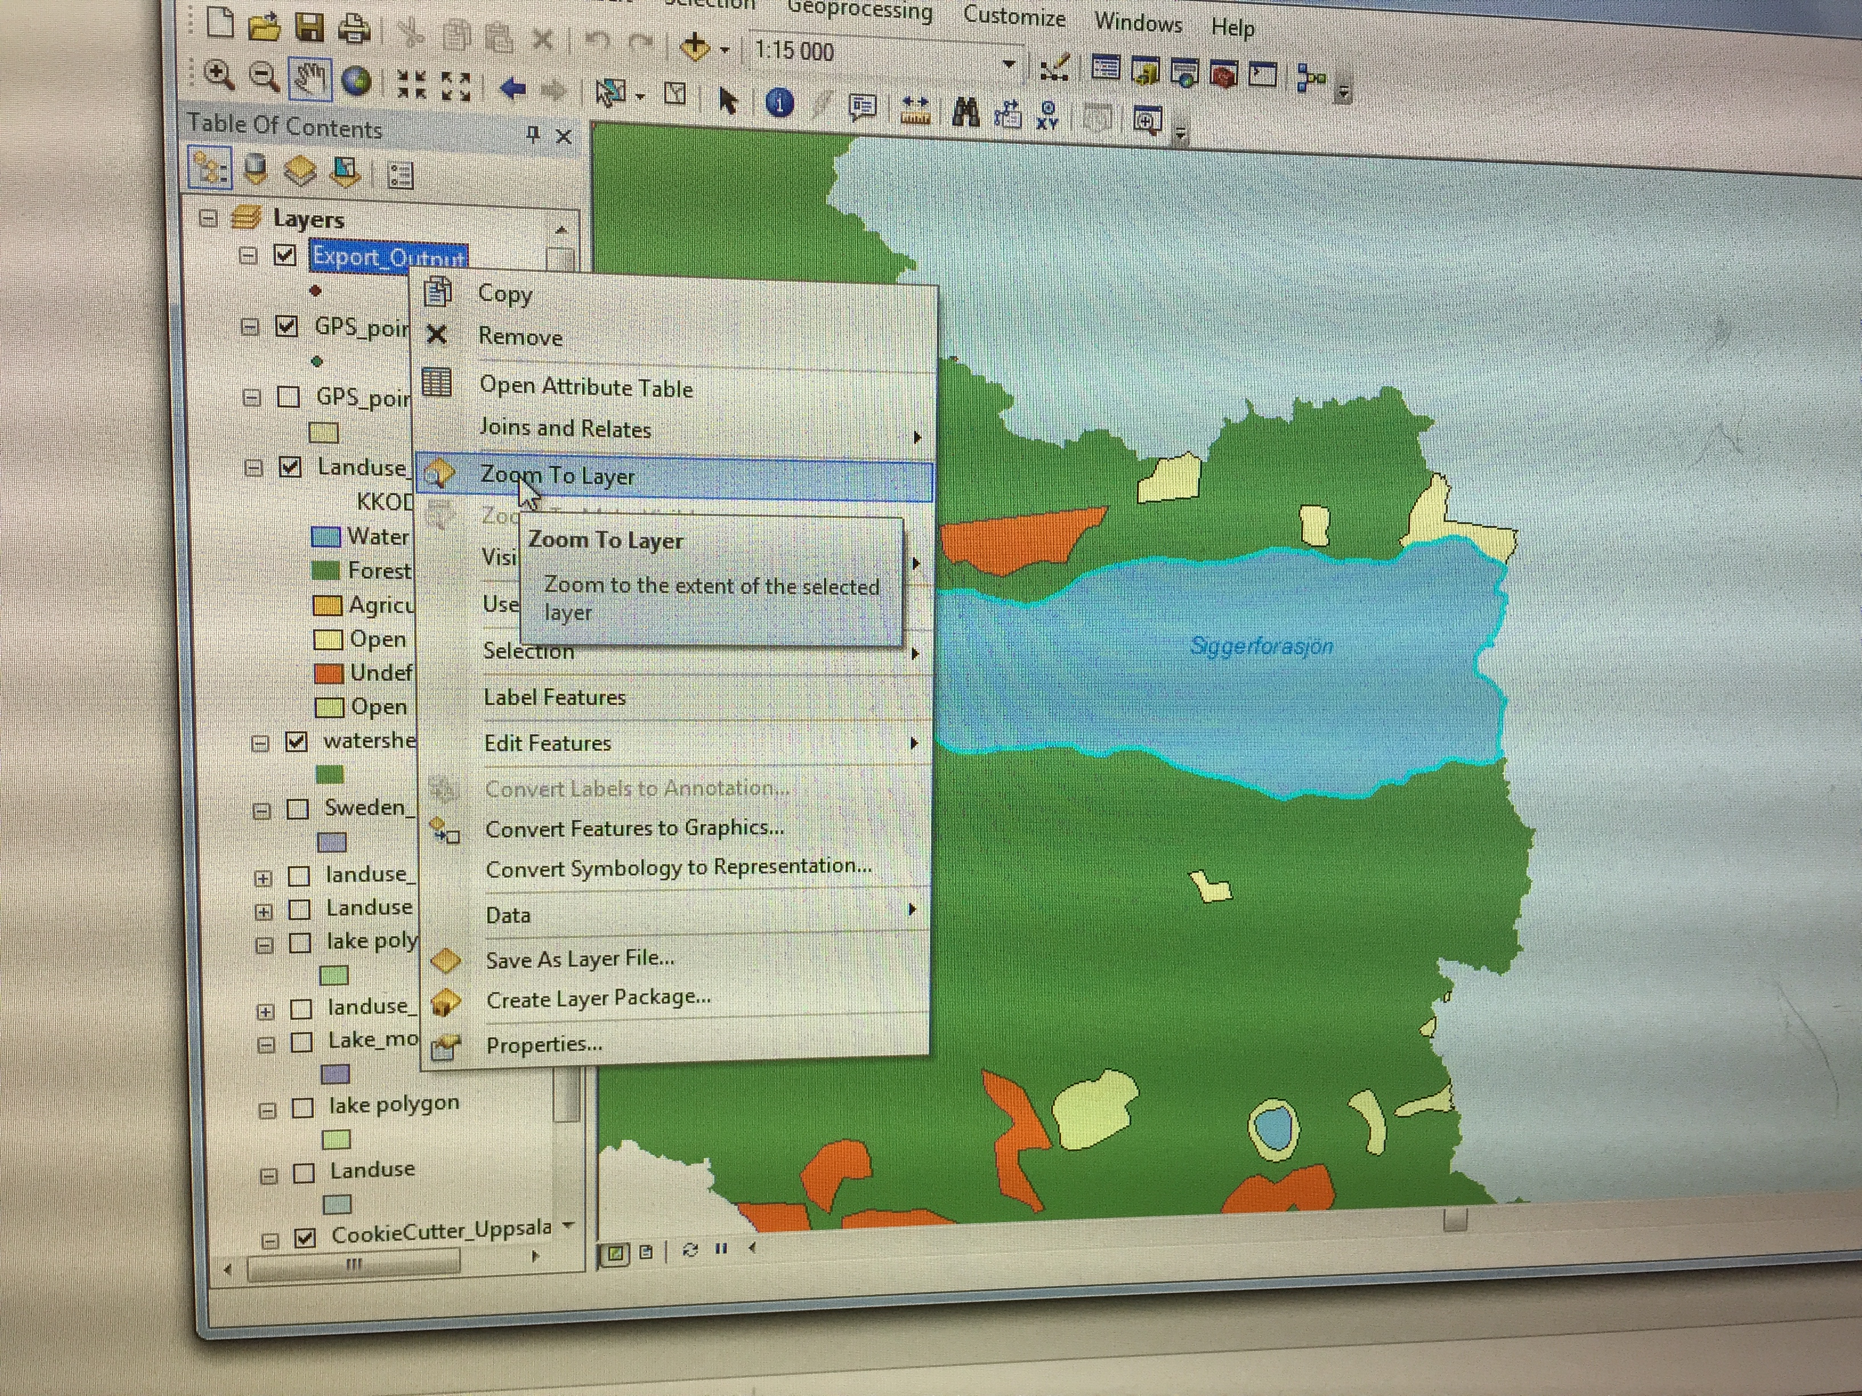Activate the Pan hand tool
The height and width of the screenshot is (1396, 1862).
tap(309, 79)
